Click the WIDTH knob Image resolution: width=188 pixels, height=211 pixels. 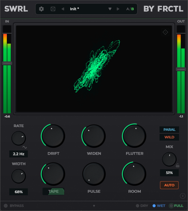(19, 176)
